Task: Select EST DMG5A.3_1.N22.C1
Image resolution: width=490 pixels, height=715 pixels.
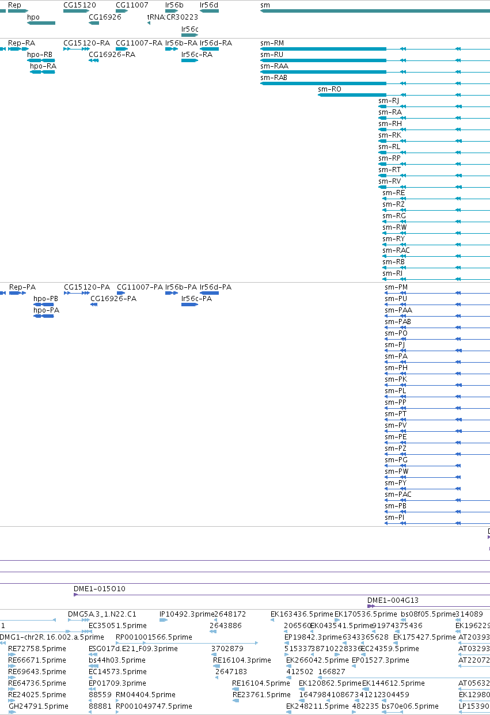Action: click(102, 614)
